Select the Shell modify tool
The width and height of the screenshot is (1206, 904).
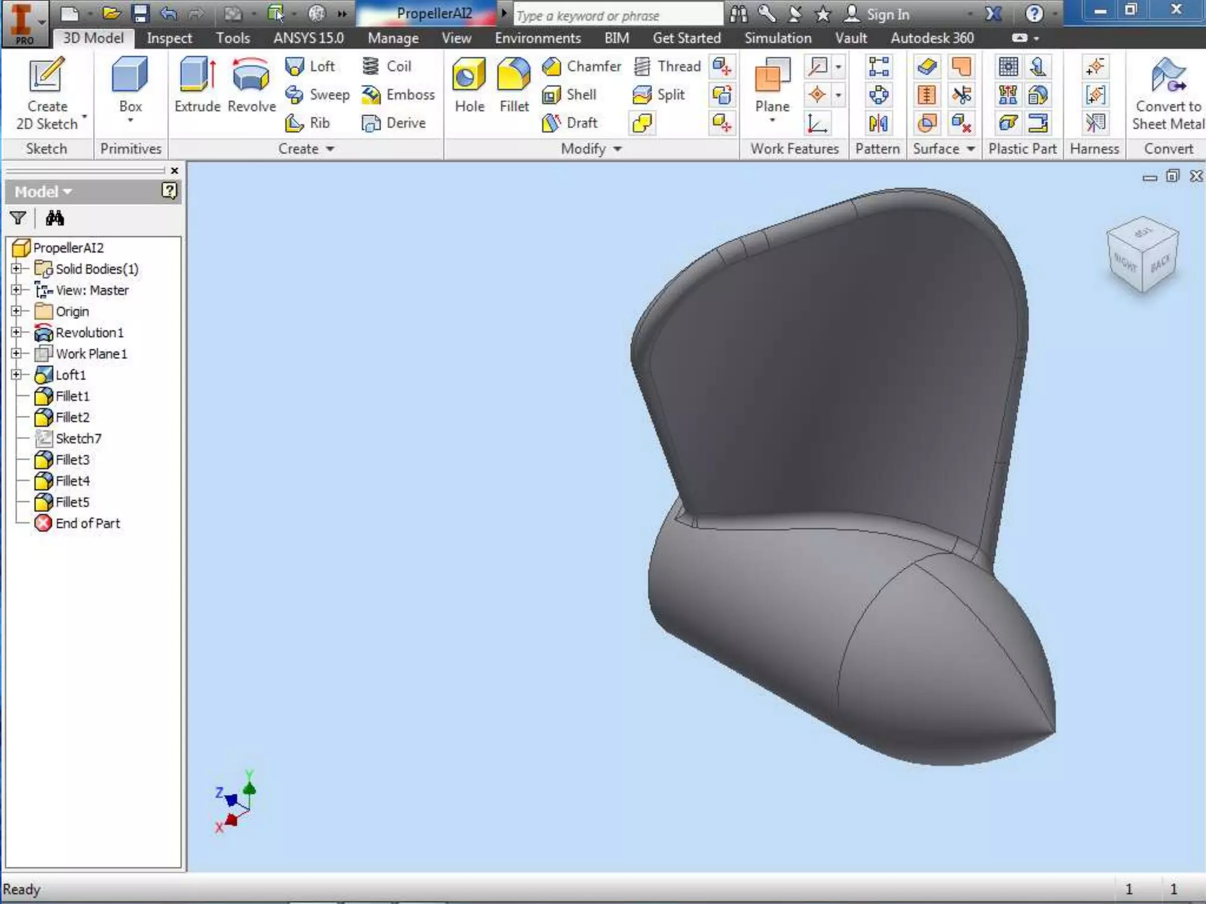click(569, 95)
